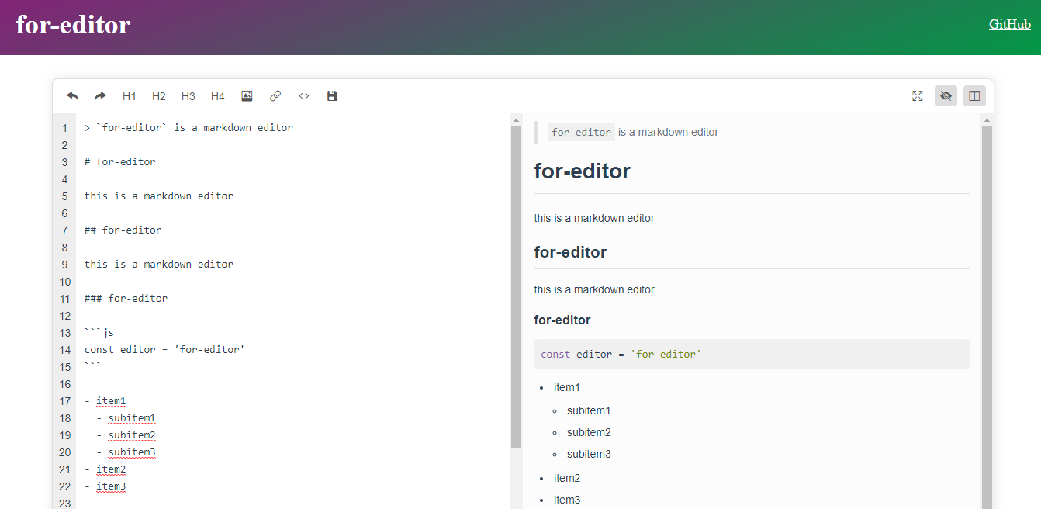Click '- item1' in source editor

105,401
